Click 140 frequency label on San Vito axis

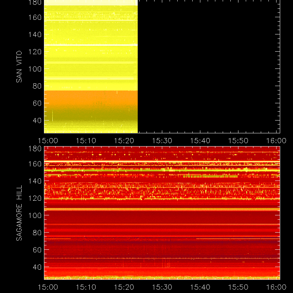(35, 34)
